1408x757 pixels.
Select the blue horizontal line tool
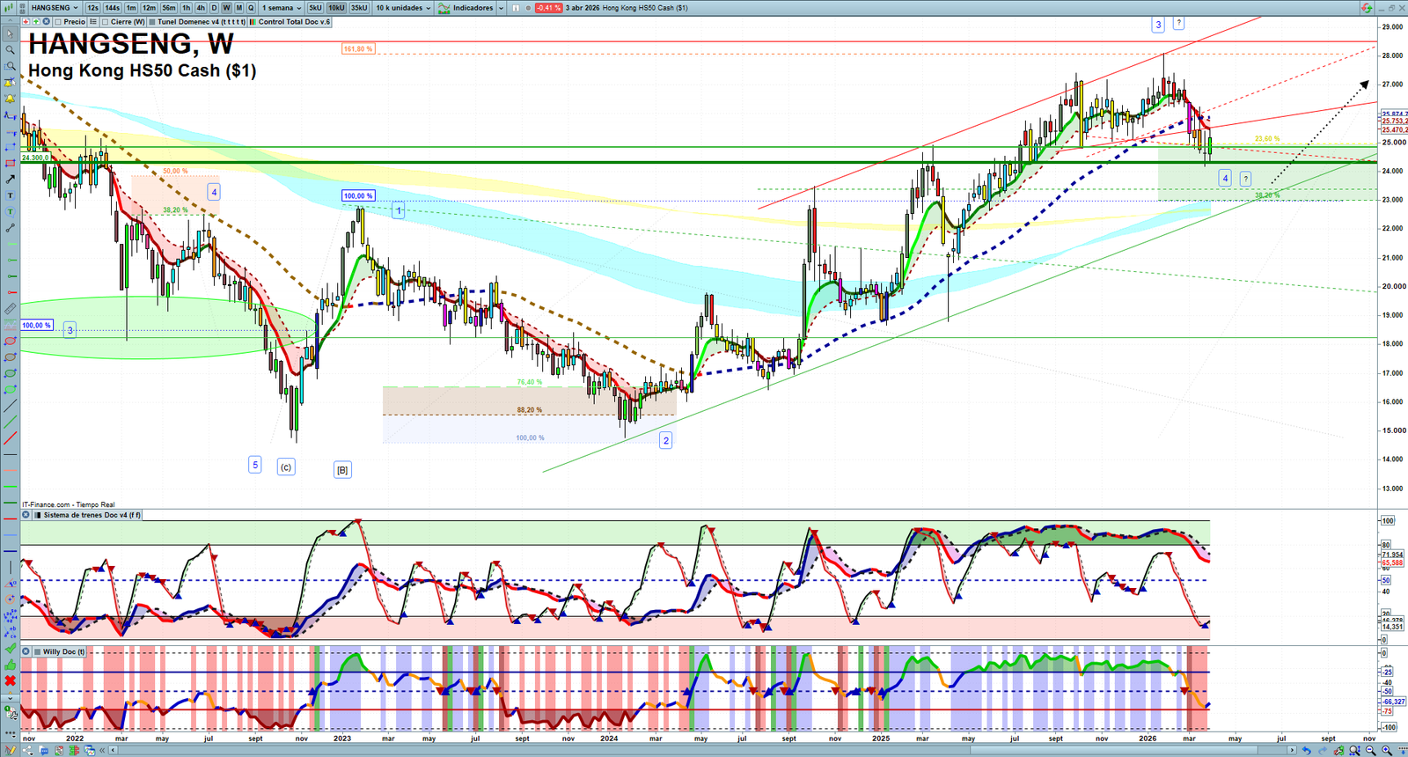pos(10,551)
